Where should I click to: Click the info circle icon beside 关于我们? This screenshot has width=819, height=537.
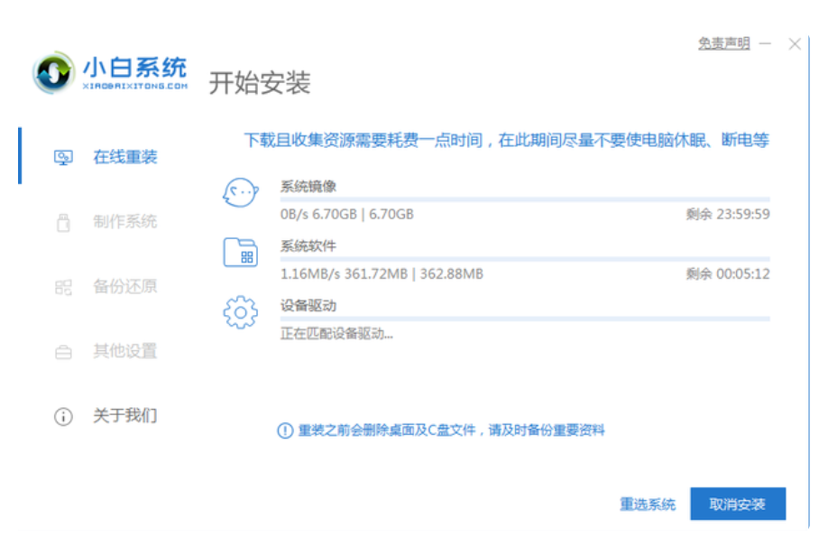[x=63, y=416]
